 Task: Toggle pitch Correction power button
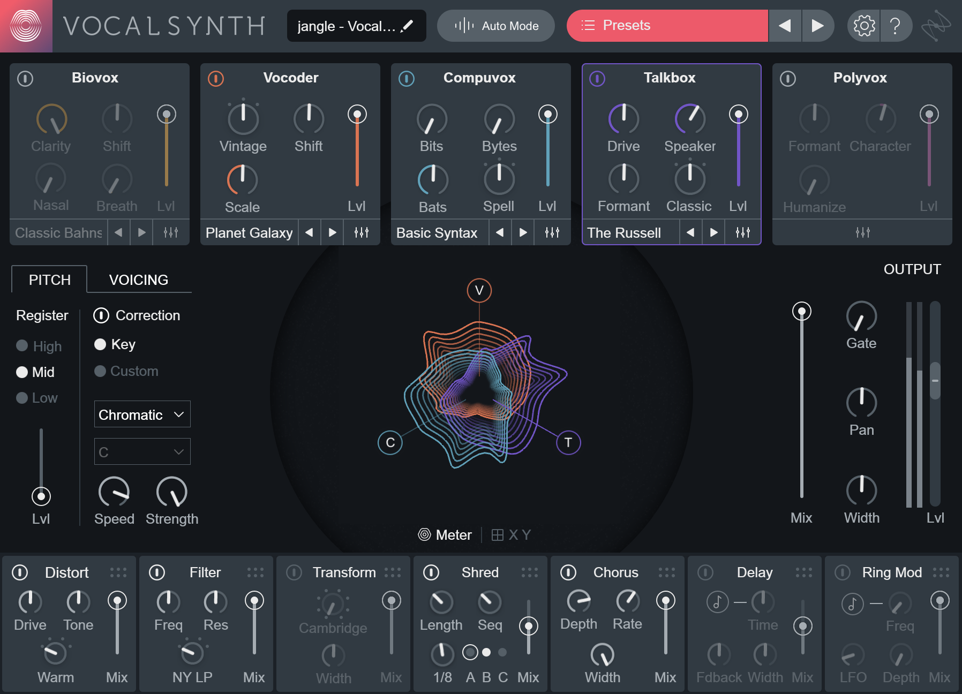click(101, 315)
